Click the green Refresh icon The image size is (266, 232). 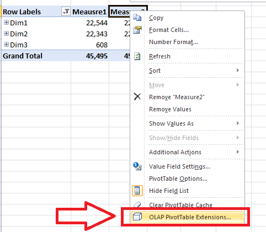(137, 56)
